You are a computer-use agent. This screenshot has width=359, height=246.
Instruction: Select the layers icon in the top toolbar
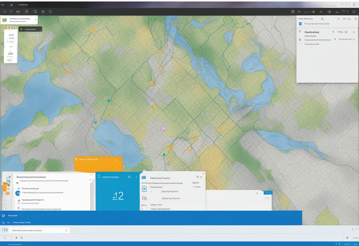pyautogui.click(x=11, y=12)
